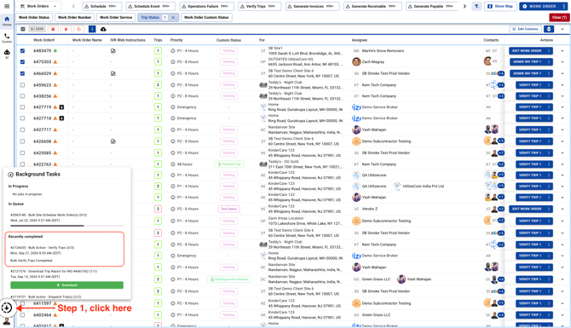The image size is (571, 328).
Task: Select the Schedule Event tab
Action: point(150,6)
